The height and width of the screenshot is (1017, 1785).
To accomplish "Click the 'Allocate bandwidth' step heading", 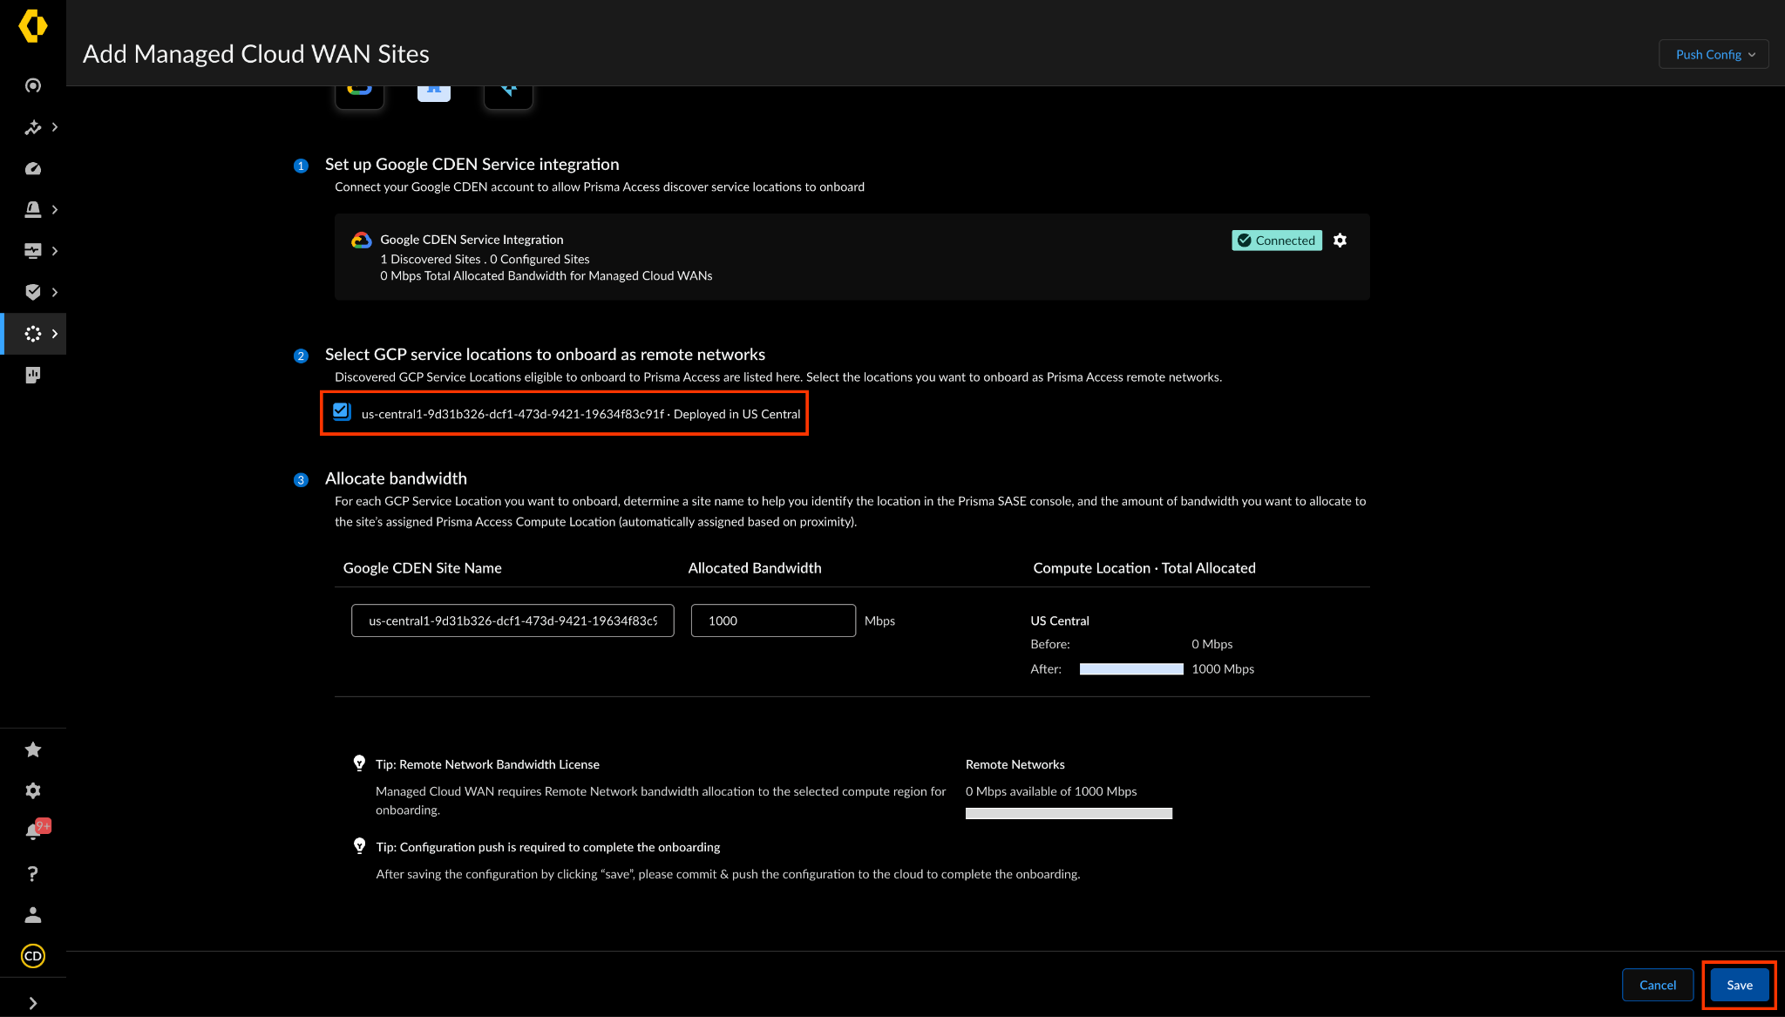I will 396,478.
